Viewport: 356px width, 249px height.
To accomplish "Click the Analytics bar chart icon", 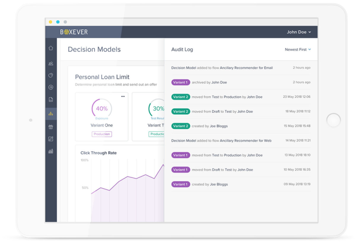I will [51, 151].
